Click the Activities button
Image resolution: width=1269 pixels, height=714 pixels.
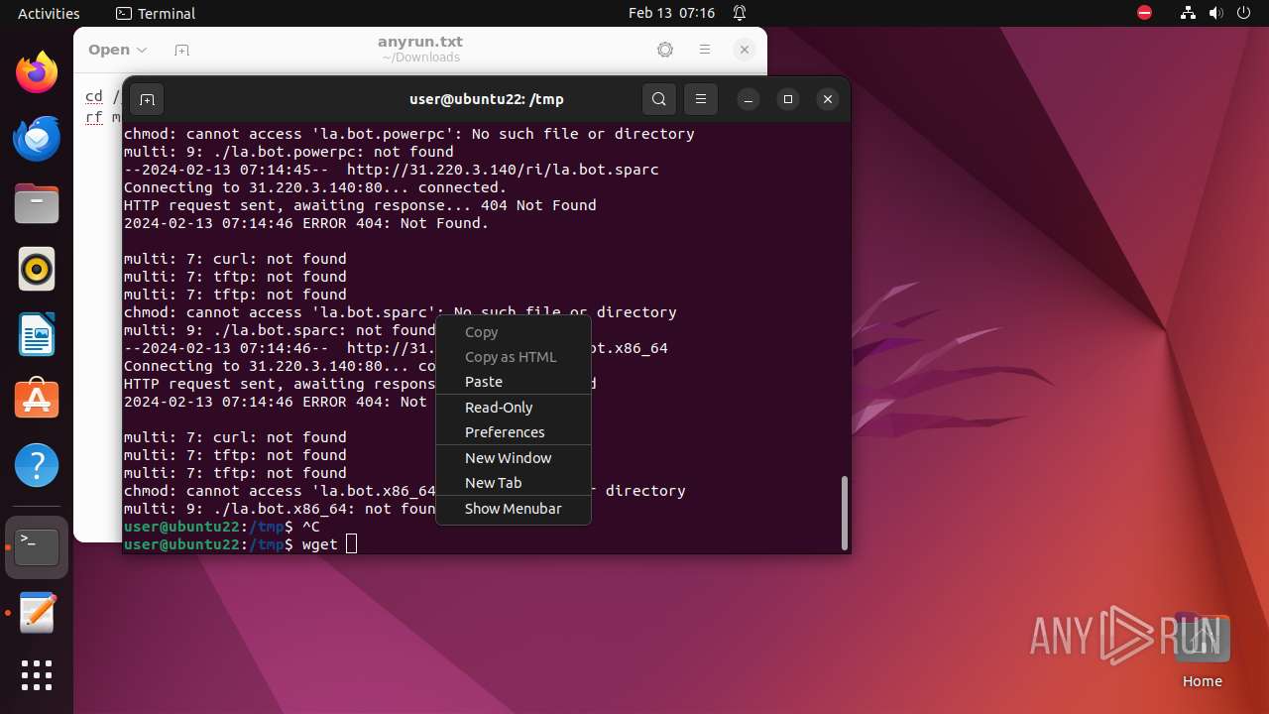pyautogui.click(x=49, y=13)
